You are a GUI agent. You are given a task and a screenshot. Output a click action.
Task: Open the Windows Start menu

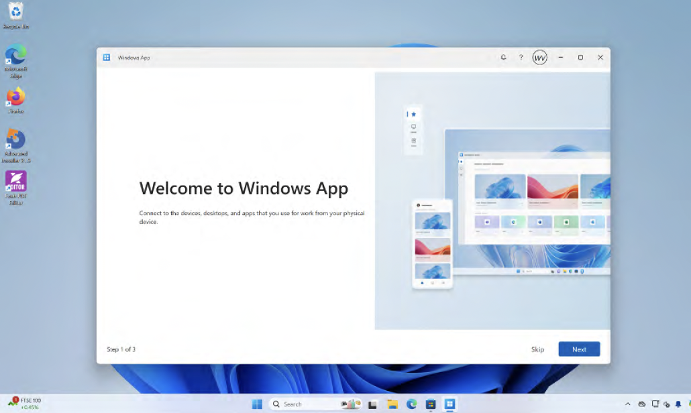click(257, 404)
